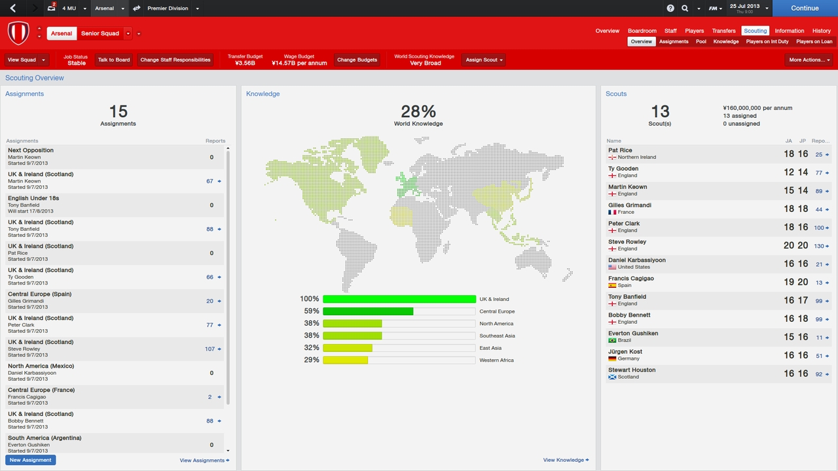The width and height of the screenshot is (838, 471).
Task: Click the UK & Ireland knowledge bar
Action: click(399, 299)
